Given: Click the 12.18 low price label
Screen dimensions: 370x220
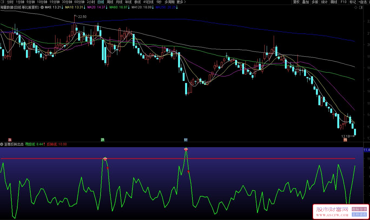Looking at the screenshot, I should [346, 136].
